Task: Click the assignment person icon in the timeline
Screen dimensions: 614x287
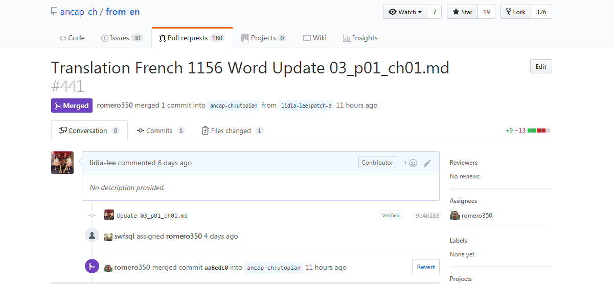Action: [92, 235]
